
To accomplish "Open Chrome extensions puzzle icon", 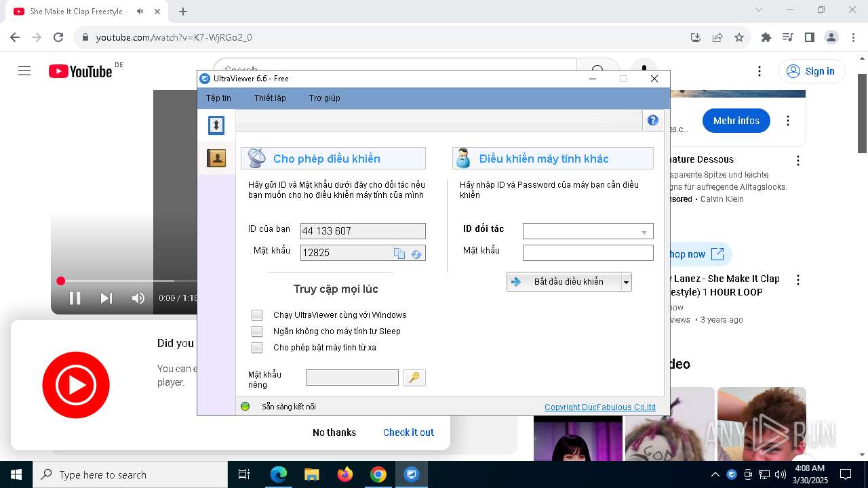I will 766,37.
